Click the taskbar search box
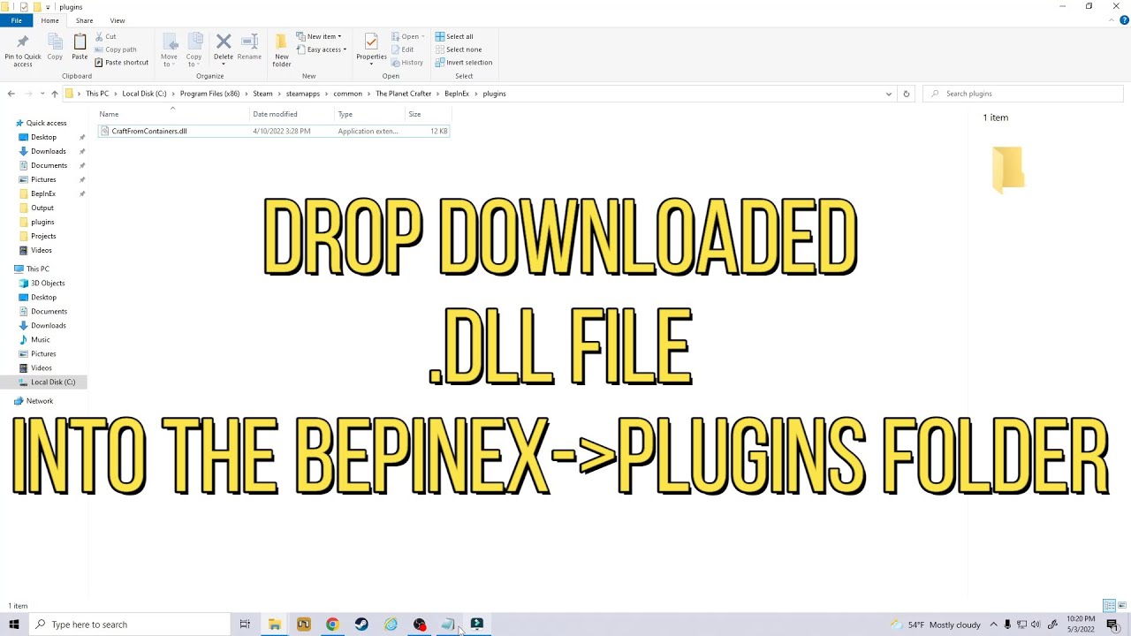The image size is (1131, 636). click(129, 625)
